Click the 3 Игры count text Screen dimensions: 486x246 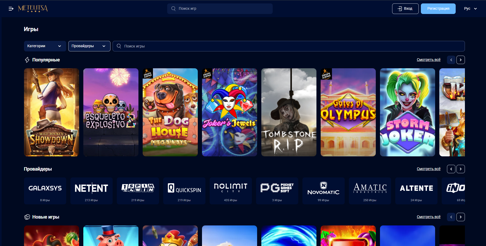tap(277, 200)
